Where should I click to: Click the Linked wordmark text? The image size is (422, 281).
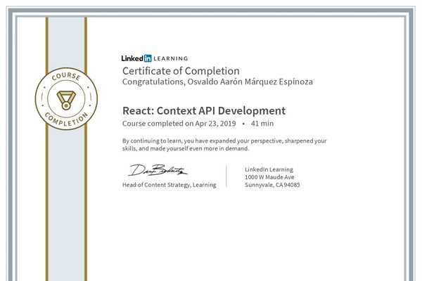tap(132, 58)
